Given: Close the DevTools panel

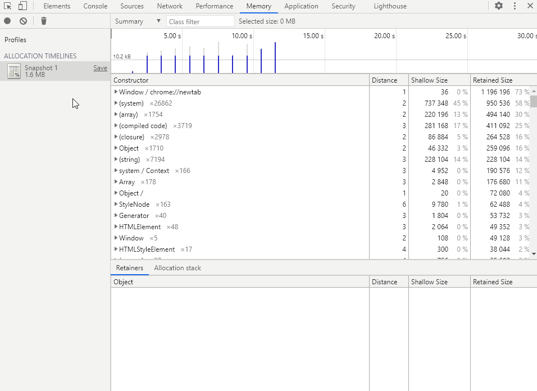Looking at the screenshot, I should (530, 6).
